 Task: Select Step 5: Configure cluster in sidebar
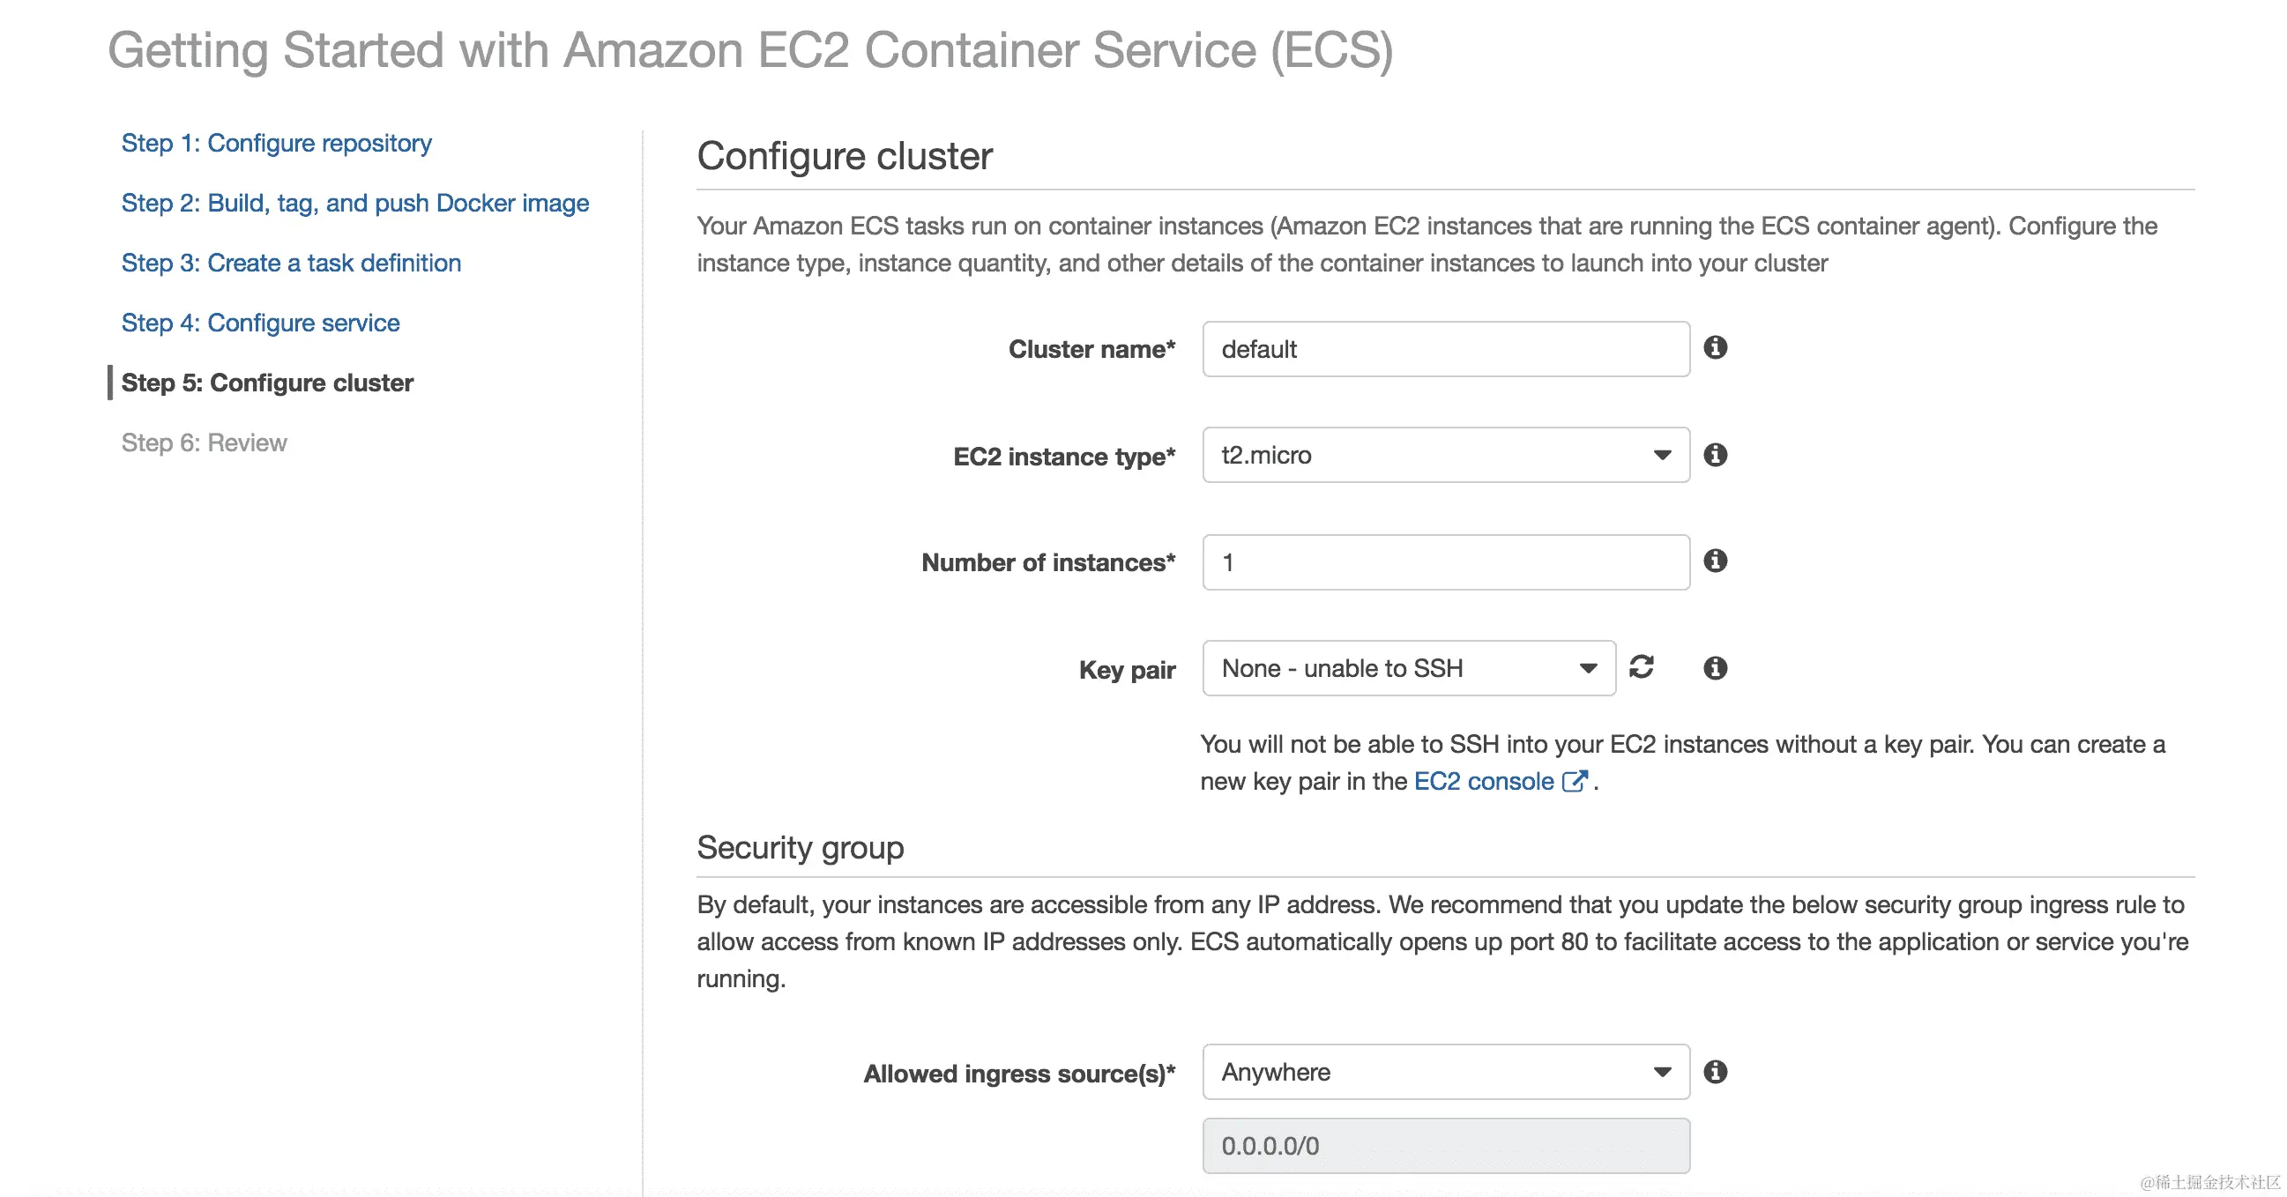pyautogui.click(x=266, y=383)
